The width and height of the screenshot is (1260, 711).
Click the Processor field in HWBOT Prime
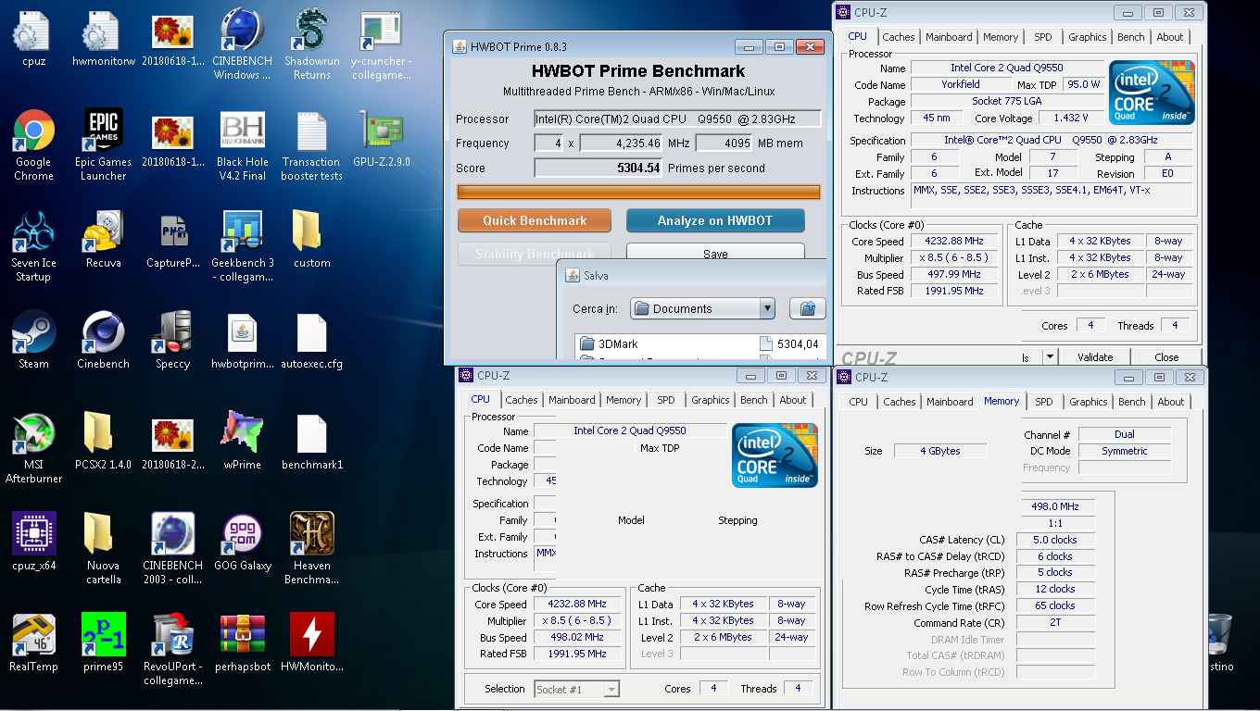(x=677, y=118)
